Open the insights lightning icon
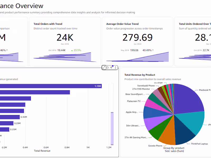The height and width of the screenshot is (158, 211). (x=111, y=67)
